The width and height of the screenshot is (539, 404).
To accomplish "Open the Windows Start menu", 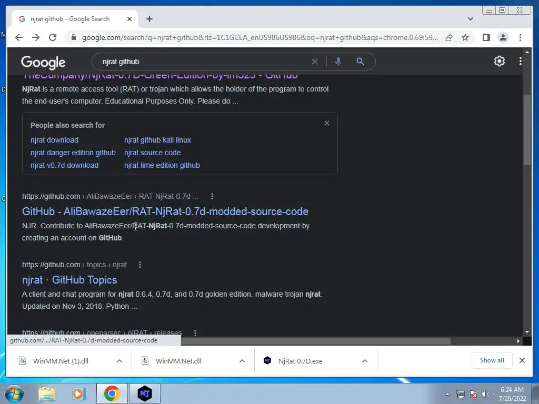I will point(14,393).
